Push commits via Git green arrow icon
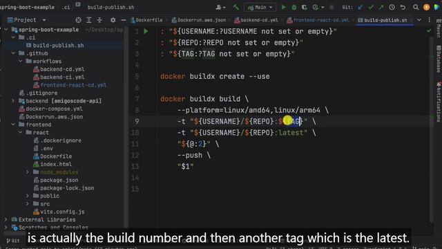 point(381,8)
